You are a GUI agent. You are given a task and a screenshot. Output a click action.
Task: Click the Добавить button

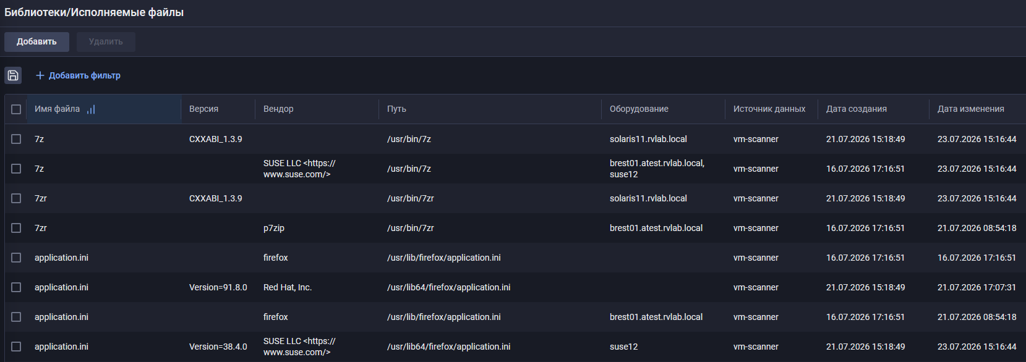36,41
